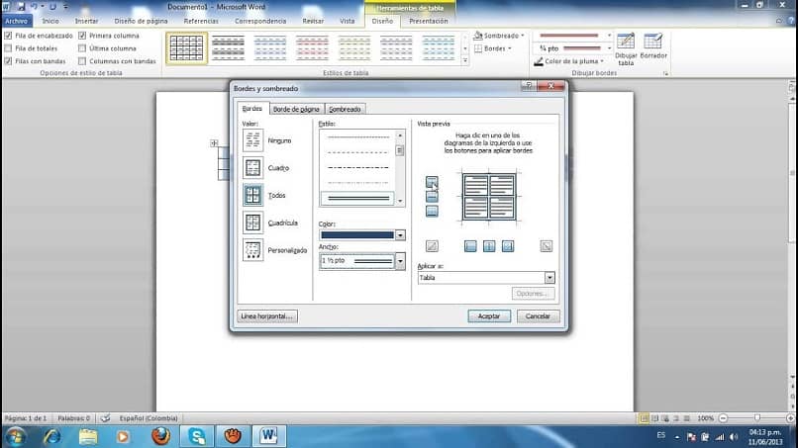Screen dimensions: 798x448
Task: Open the Insertar ribbon tab
Action: coord(86,22)
